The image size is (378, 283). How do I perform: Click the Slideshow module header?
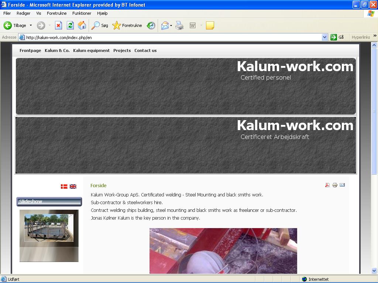click(49, 202)
